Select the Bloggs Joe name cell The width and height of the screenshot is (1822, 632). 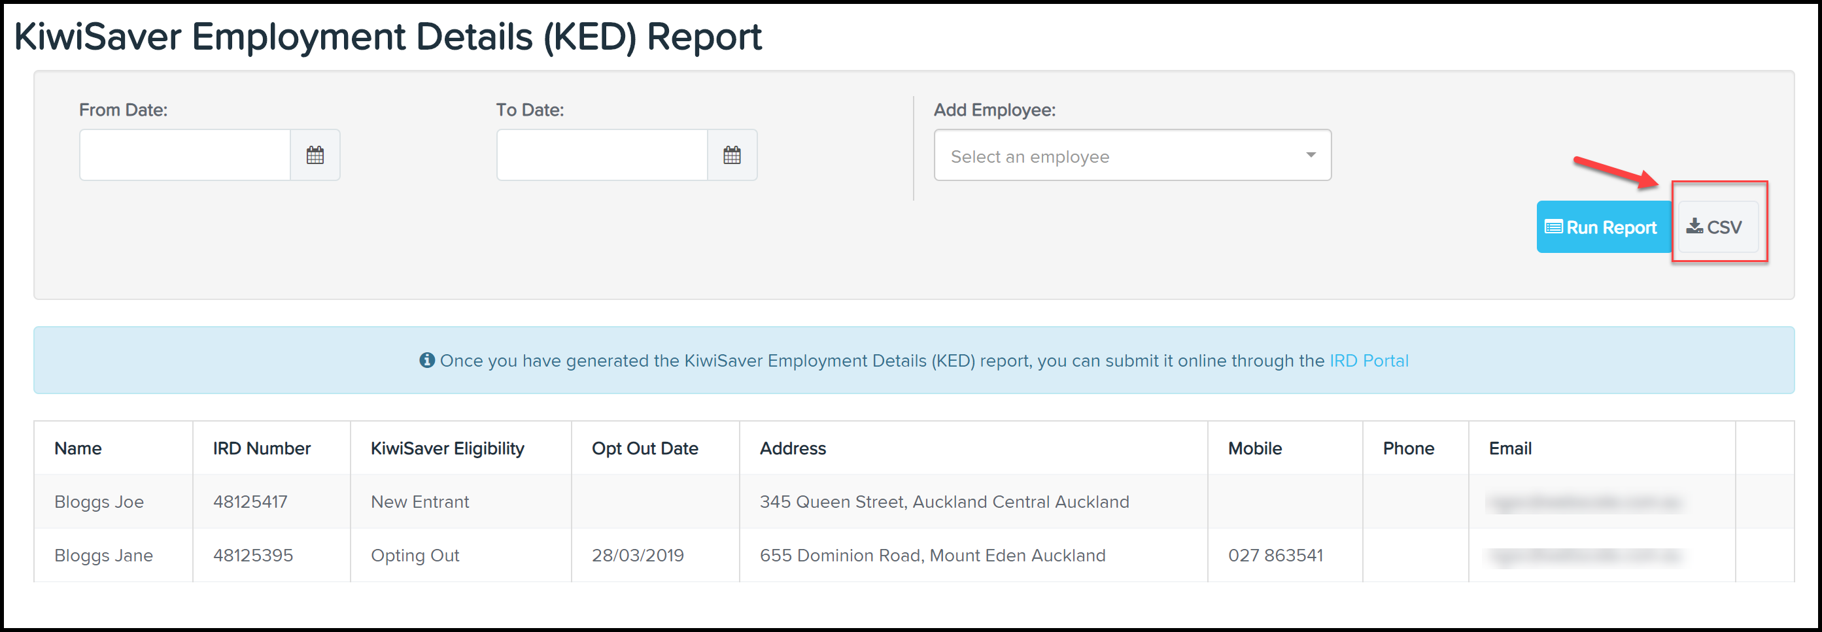113,501
